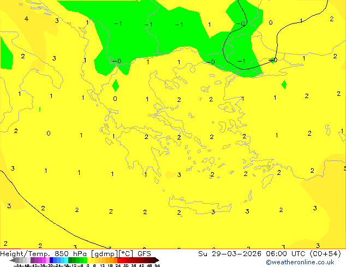The width and height of the screenshot is (346, 267).
Task: Click the 4 temperature value at top left
Action: point(27,19)
